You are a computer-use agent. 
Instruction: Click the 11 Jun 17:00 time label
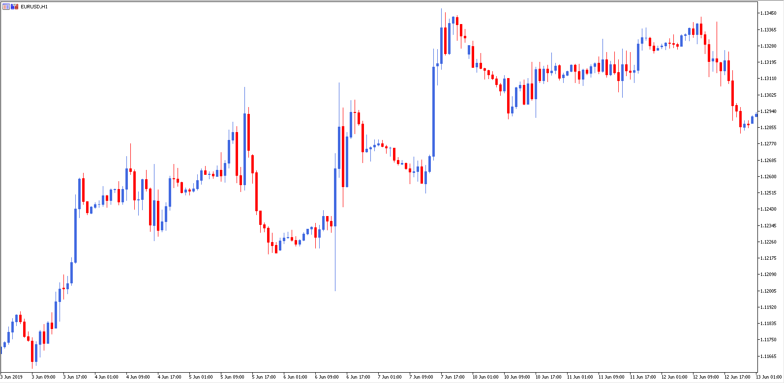tap(642, 377)
